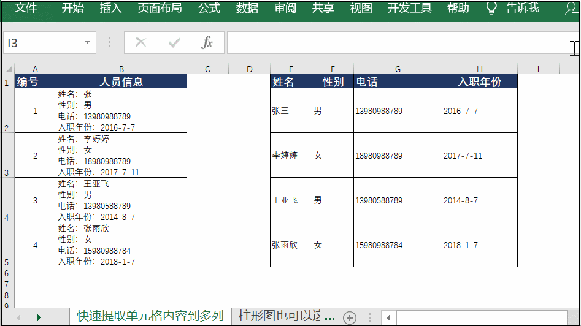This screenshot has height=326, width=581.
Task: Select cell containing 张雨欣 in column E
Action: tap(291, 245)
